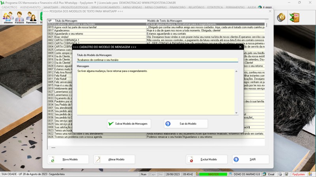Click the 09:49:42 clock in status bar
This screenshot has height=177, width=316.
[x=188, y=174]
